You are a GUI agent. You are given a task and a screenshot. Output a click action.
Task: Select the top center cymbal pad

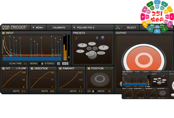[92, 44]
